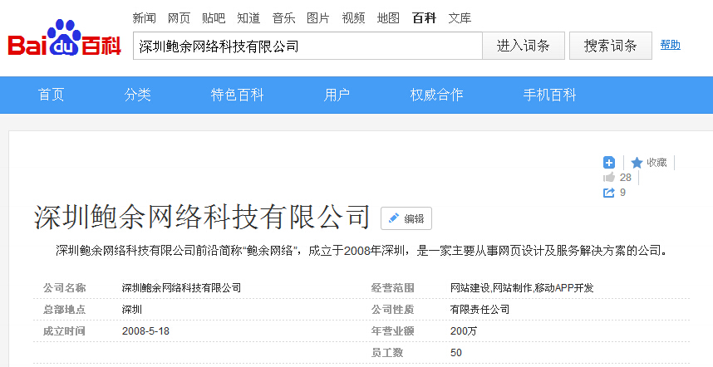Click the headquarters value 深圳

point(132,310)
